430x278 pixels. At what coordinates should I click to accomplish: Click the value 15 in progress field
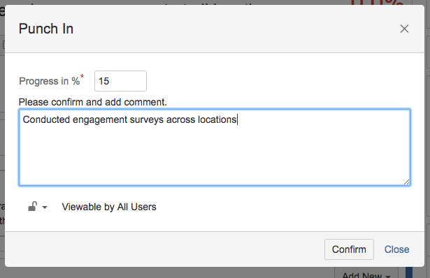click(103, 81)
